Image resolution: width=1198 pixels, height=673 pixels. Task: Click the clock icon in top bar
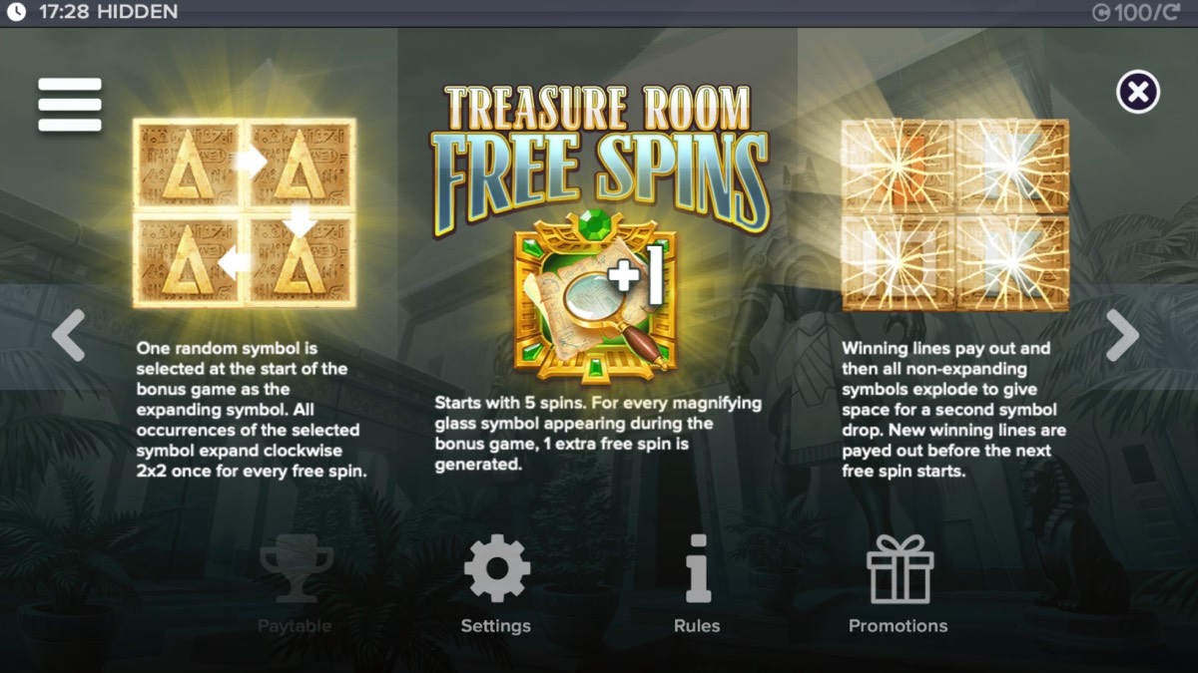(16, 13)
